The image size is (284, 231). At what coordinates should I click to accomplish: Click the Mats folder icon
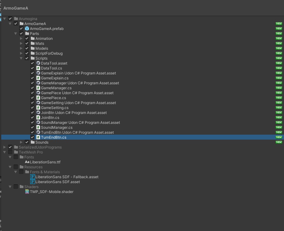[x=33, y=43]
